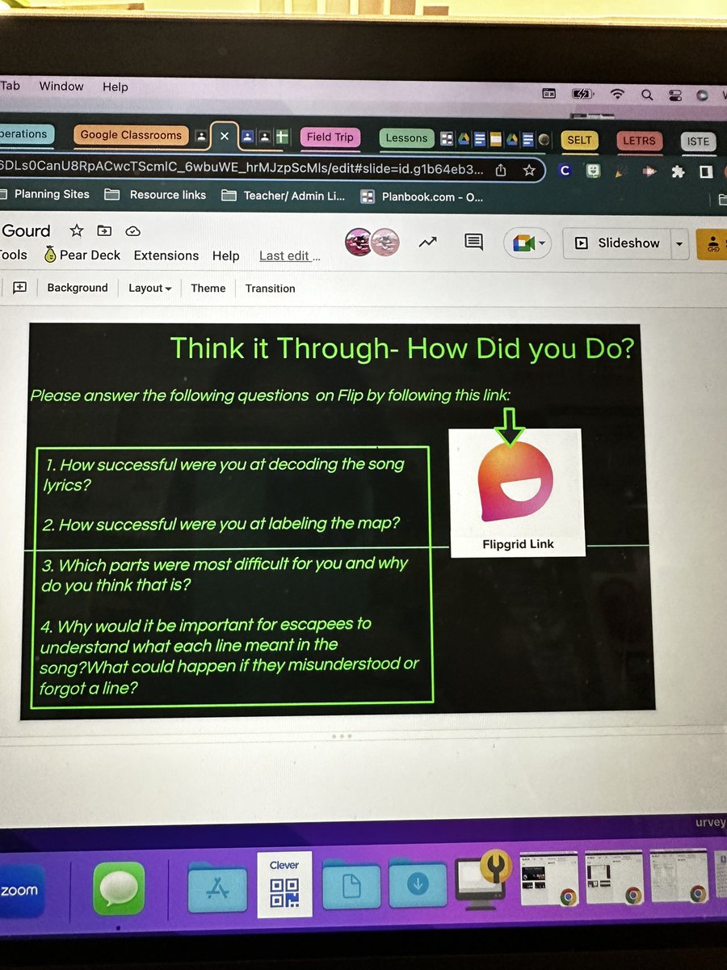Open the Downloads folder in the Dock
This screenshot has width=727, height=970.
click(417, 884)
